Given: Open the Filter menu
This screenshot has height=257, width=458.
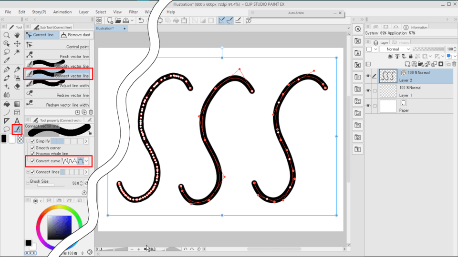Looking at the screenshot, I should [x=134, y=12].
